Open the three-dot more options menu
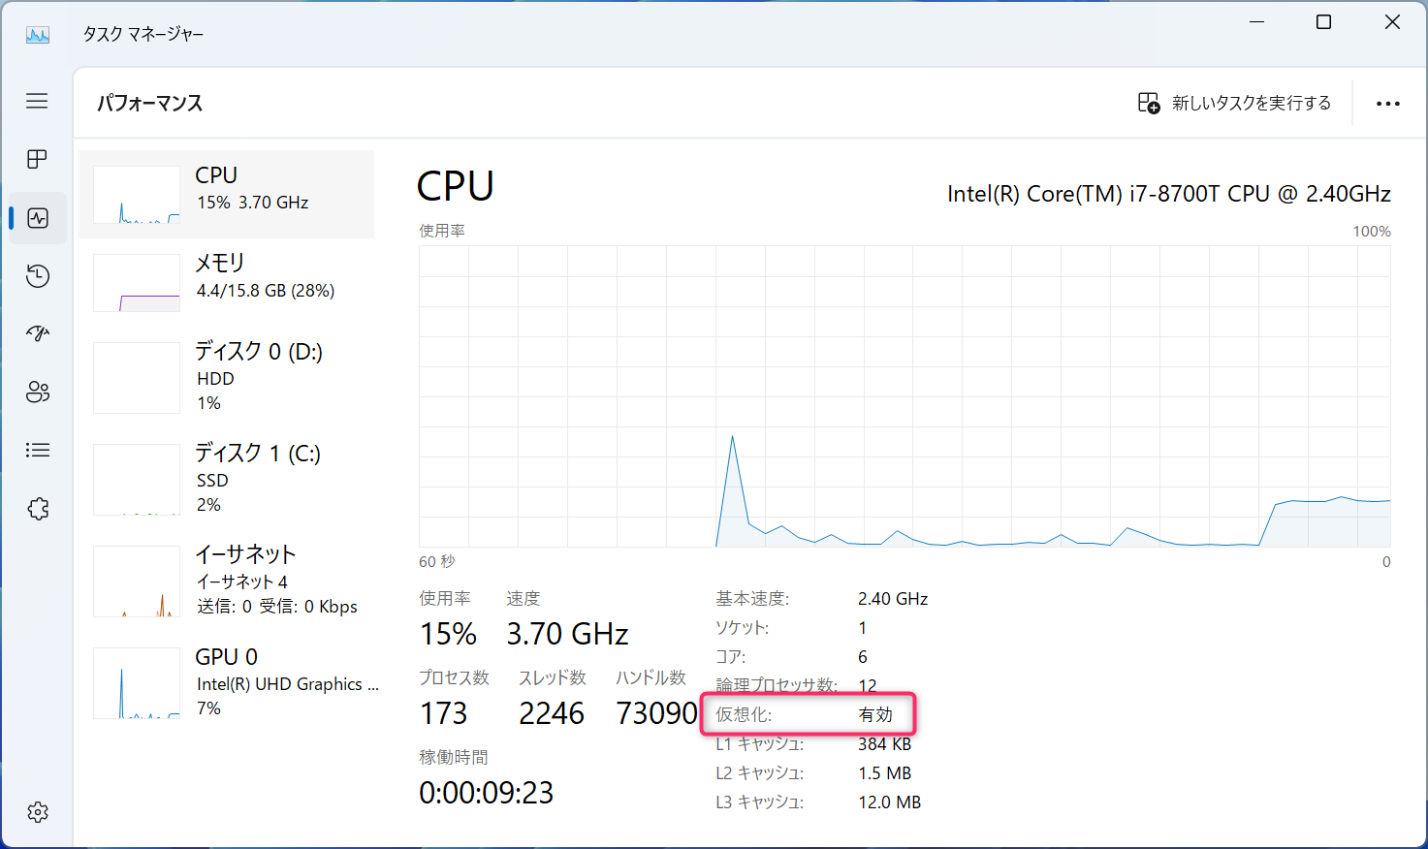1428x849 pixels. [1387, 104]
